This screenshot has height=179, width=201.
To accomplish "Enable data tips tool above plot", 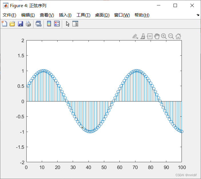I will point(150,36).
